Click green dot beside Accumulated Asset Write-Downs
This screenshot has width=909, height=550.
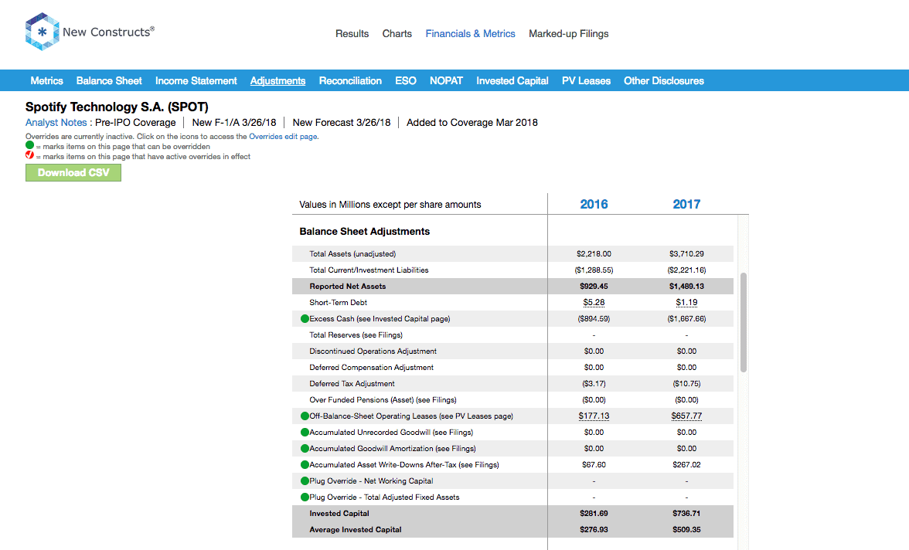[305, 465]
